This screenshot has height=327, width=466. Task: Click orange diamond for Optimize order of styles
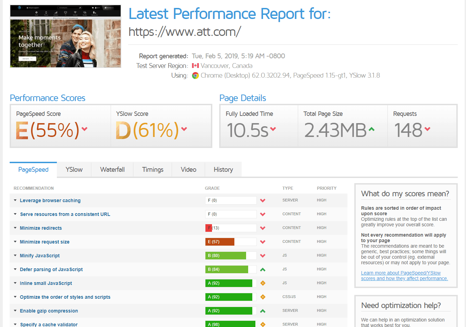[x=263, y=297]
